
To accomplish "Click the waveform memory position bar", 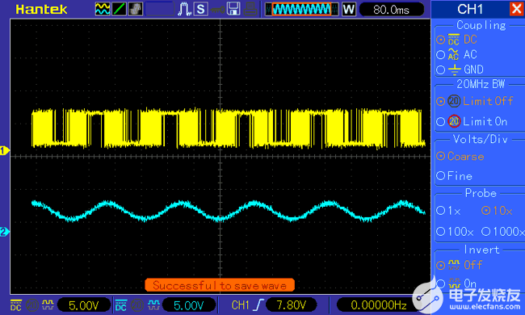I will click(302, 9).
